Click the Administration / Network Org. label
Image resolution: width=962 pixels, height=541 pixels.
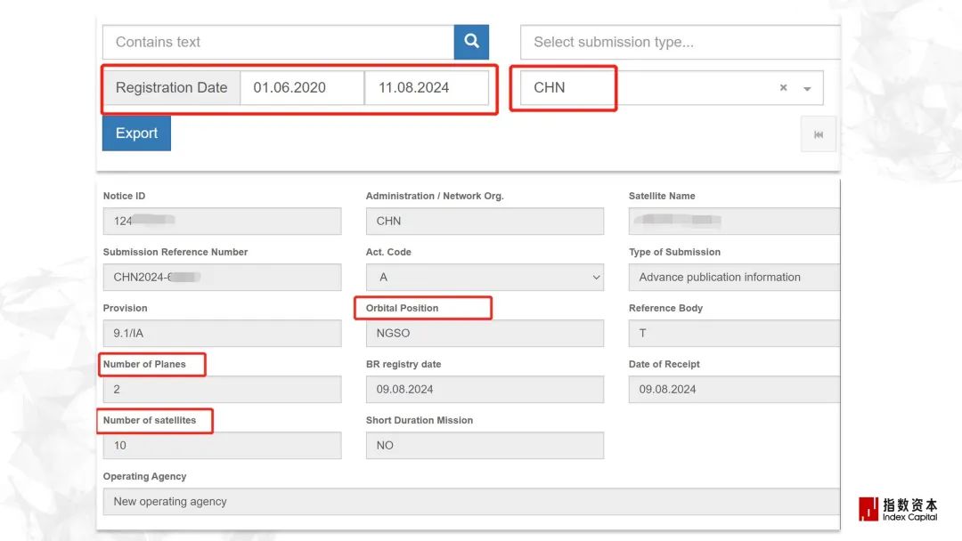pyautogui.click(x=435, y=196)
